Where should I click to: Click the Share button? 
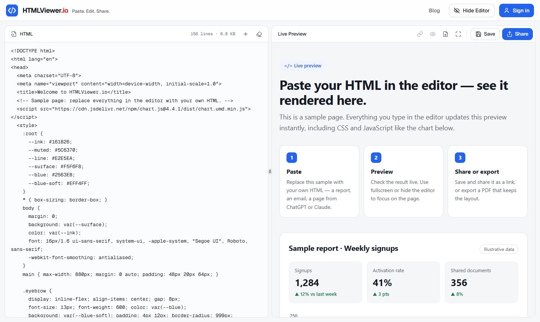point(517,34)
